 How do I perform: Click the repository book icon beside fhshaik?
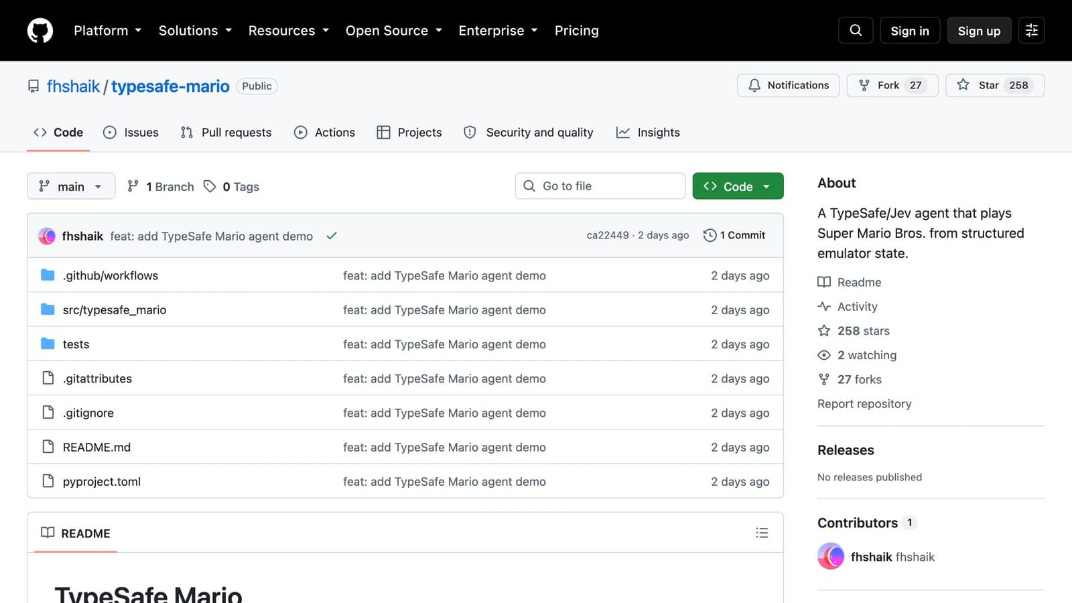click(33, 86)
